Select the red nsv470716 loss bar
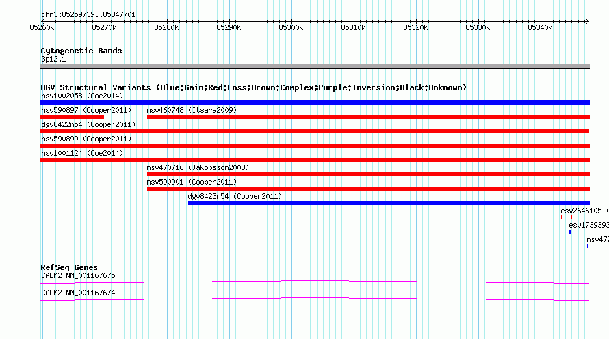Screen dimensions: 609x339 coord(368,174)
